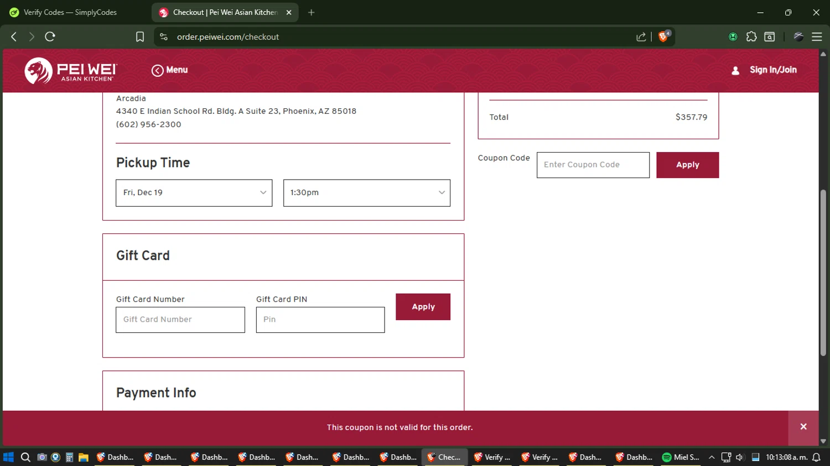Click 'This coupon is not valid' message

point(400,427)
